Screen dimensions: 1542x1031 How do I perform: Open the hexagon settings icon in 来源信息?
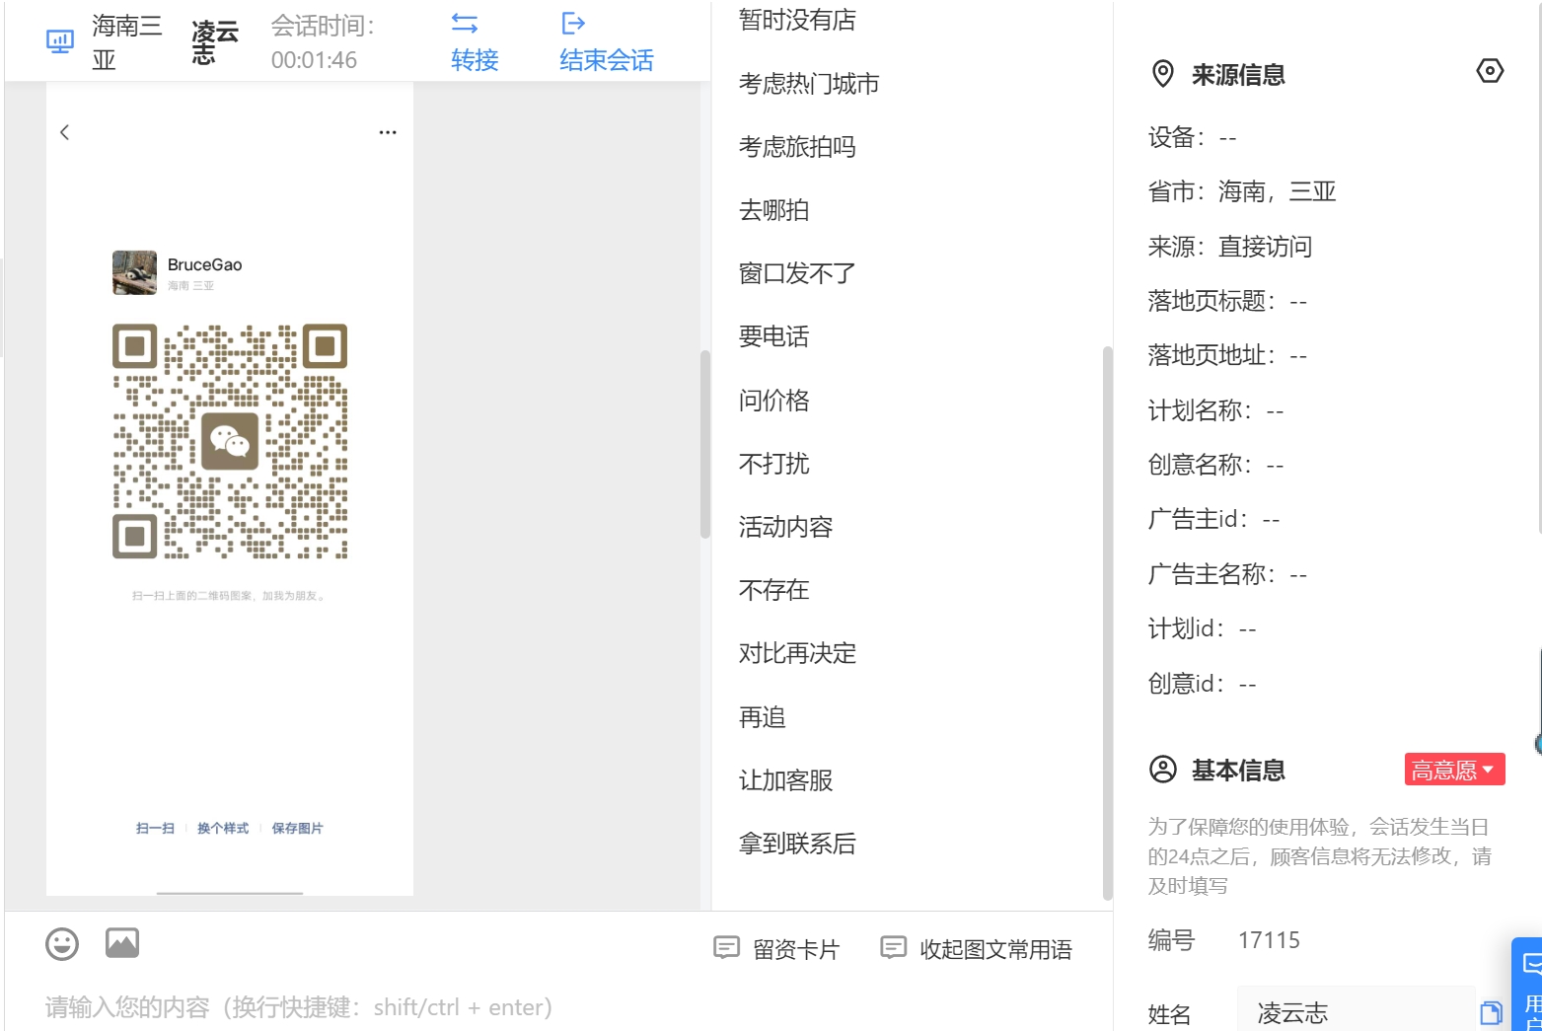[x=1490, y=71]
